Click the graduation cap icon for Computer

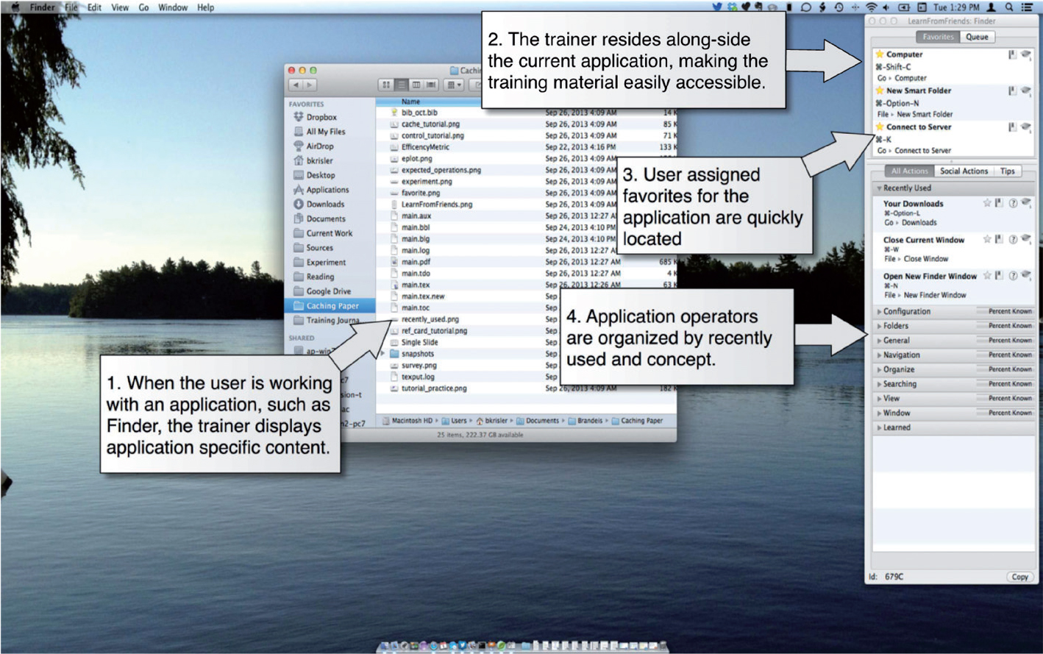click(1026, 54)
